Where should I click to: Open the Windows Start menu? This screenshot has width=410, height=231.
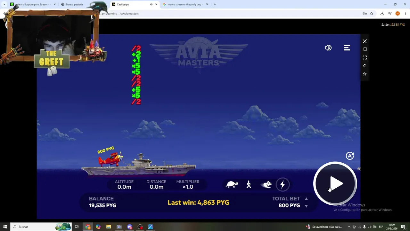tap(5, 227)
